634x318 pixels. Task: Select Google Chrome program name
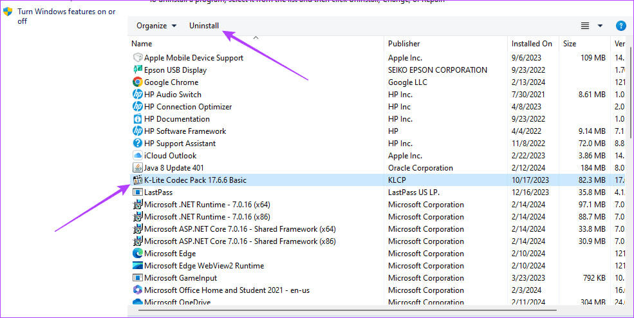point(171,82)
